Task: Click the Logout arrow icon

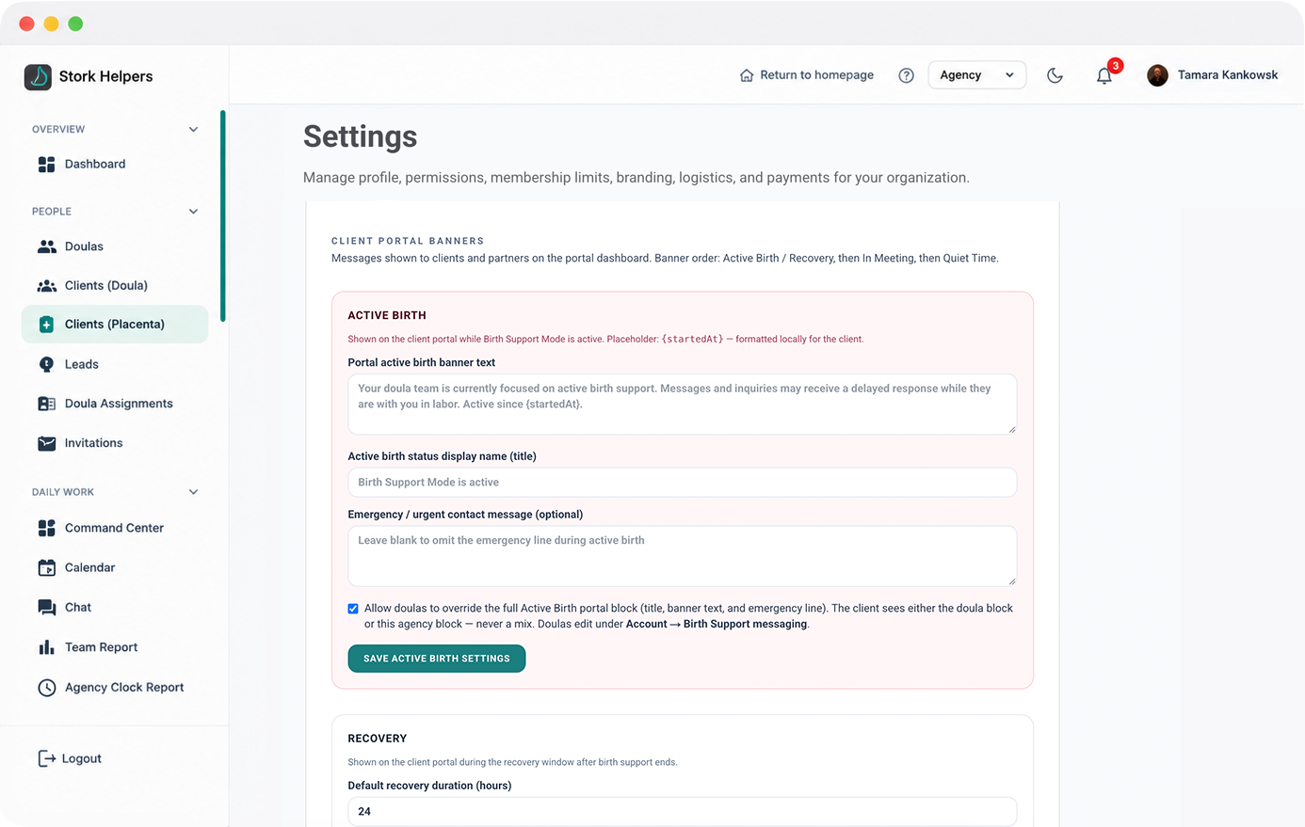Action: point(46,758)
